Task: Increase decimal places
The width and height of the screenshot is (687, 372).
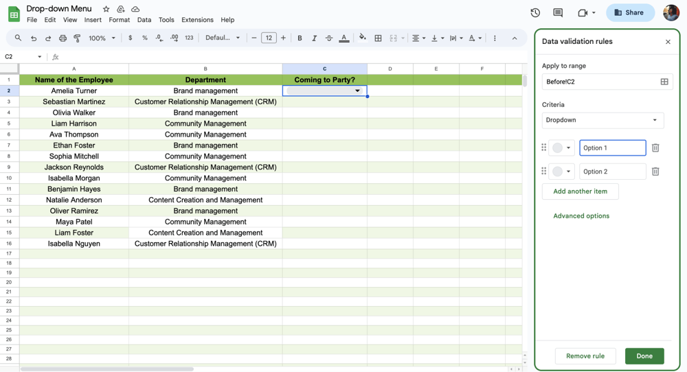Action: click(174, 38)
